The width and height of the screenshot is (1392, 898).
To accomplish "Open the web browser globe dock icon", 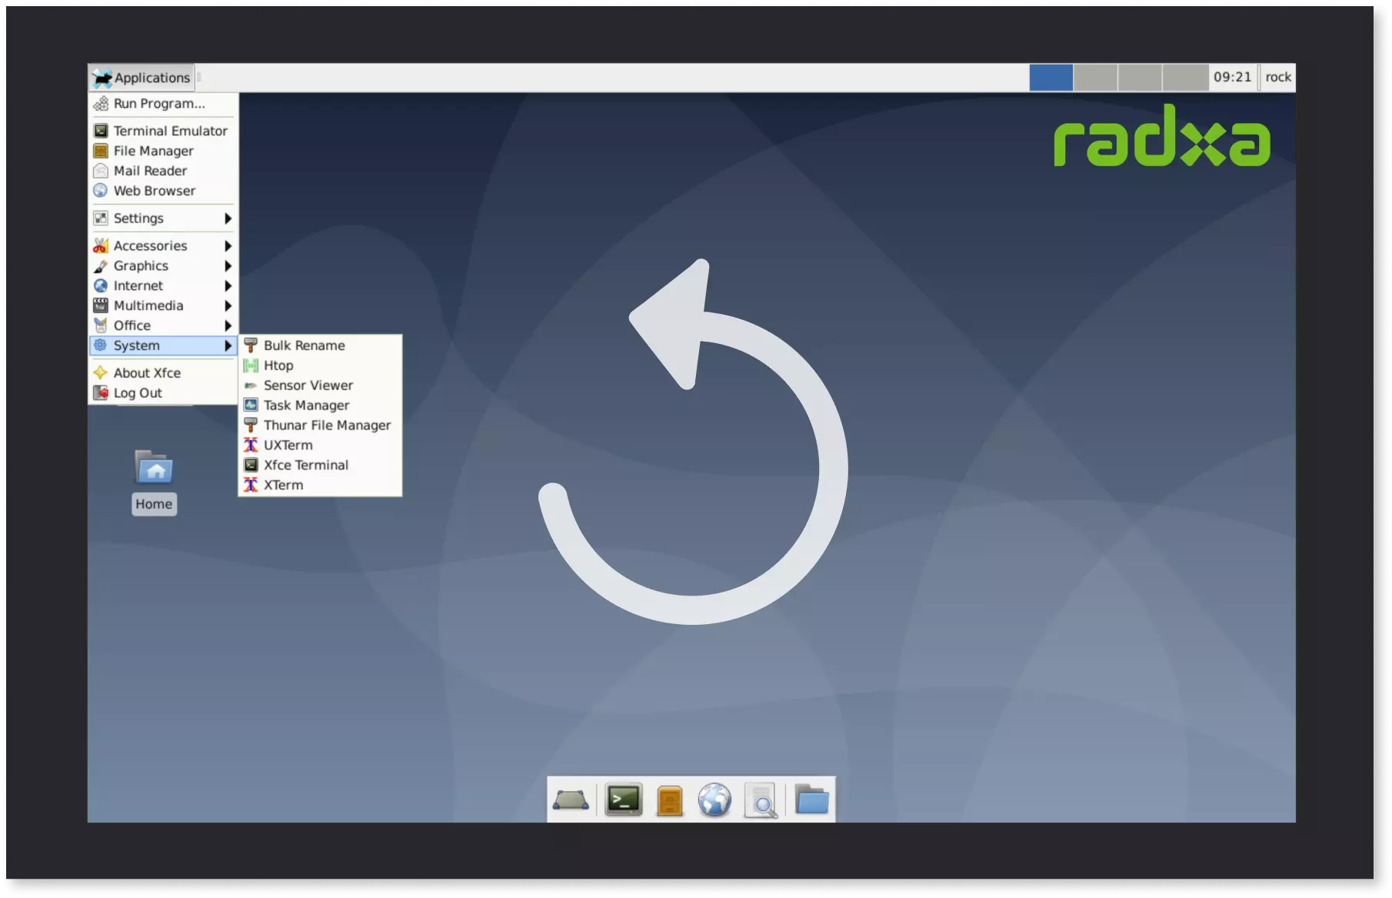I will [x=714, y=801].
